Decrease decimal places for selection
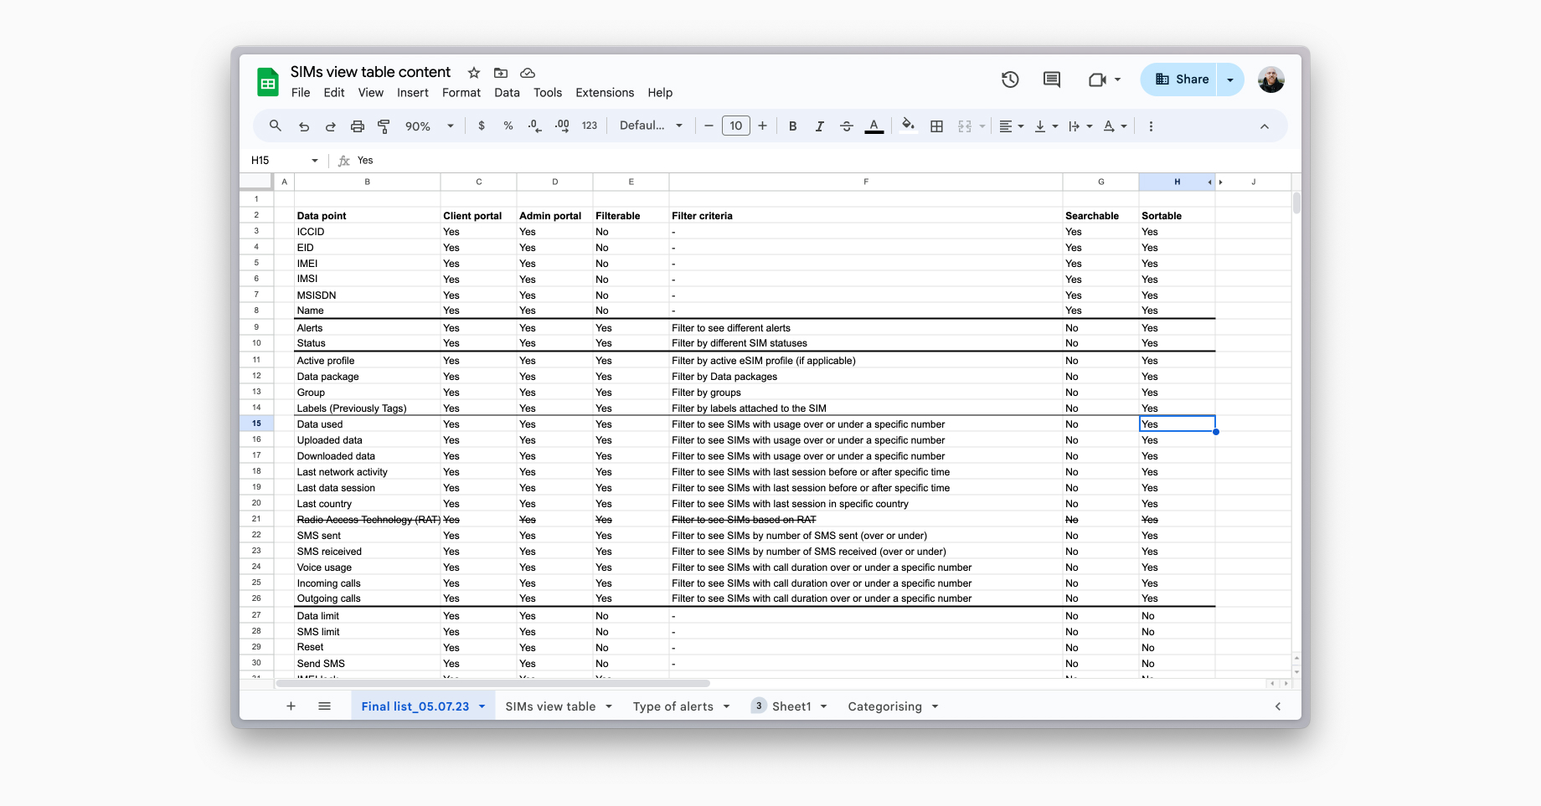Viewport: 1541px width, 806px height. tap(533, 126)
